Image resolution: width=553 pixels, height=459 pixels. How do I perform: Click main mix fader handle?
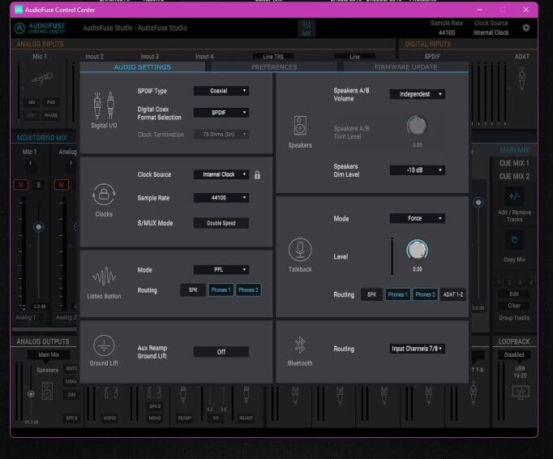point(478,203)
